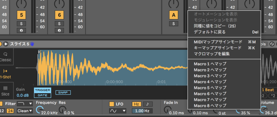The height and width of the screenshot is (117, 277).
Task: Select 'デフォルトに戻る' in context menu
Action: tap(210, 32)
